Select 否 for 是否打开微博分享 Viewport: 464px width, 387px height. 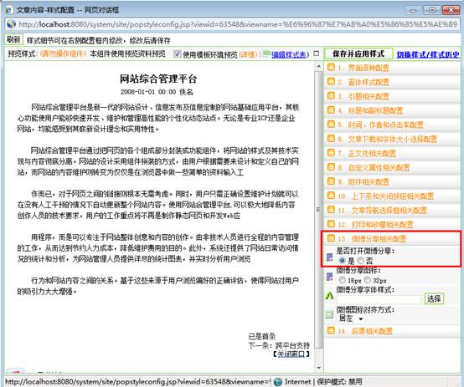tap(360, 261)
